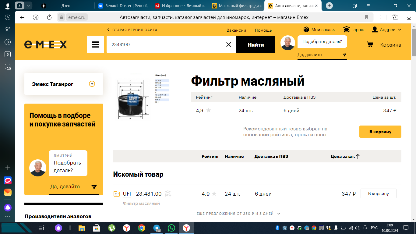The width and height of the screenshot is (416, 234).
Task: Open the screenshot camera icon in browser sidebar
Action: 8,67
